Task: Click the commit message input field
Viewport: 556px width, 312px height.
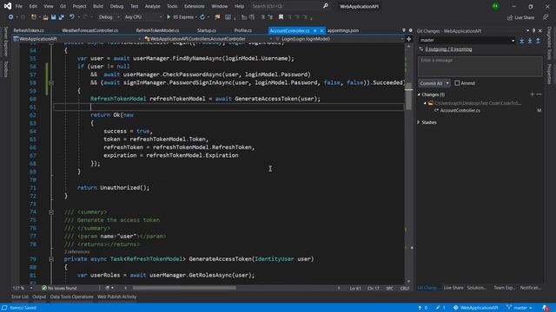Action: [x=480, y=66]
